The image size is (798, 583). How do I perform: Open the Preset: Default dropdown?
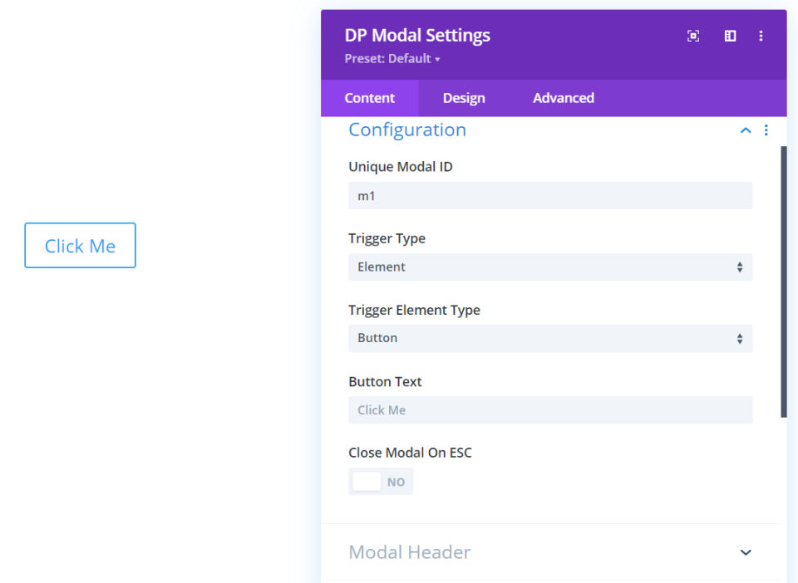[x=392, y=59]
